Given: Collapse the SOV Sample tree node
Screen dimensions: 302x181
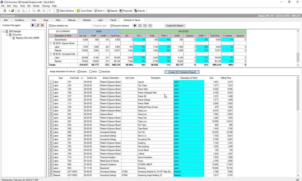Looking at the screenshot, I should point(4,31).
